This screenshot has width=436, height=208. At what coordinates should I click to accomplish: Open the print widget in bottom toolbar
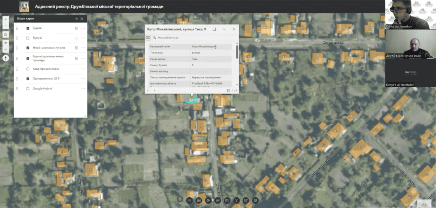255,200
